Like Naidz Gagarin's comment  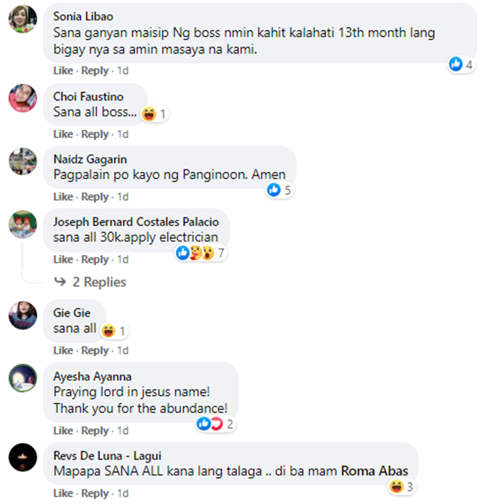(63, 197)
